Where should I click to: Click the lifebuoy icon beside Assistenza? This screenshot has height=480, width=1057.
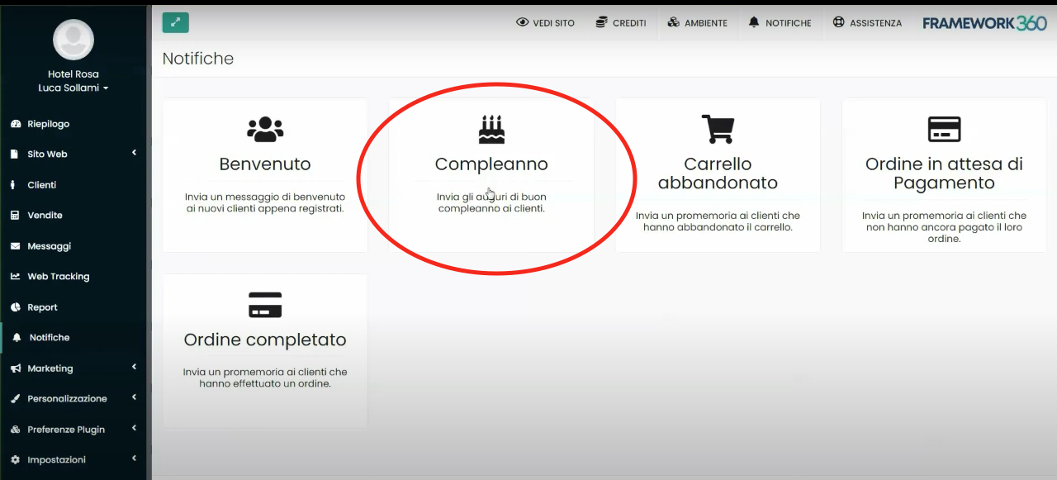pos(839,23)
